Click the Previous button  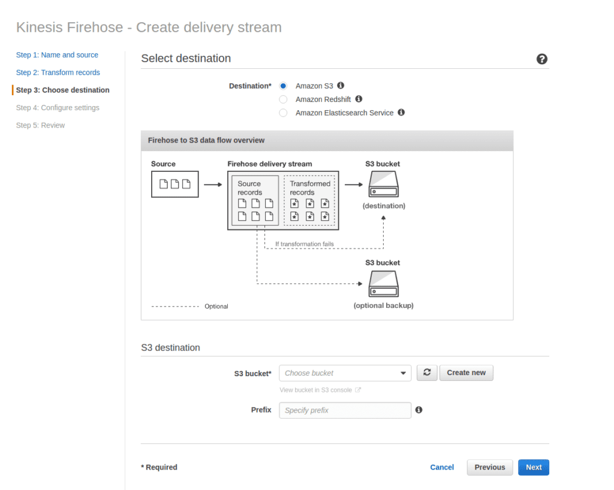[x=489, y=467]
